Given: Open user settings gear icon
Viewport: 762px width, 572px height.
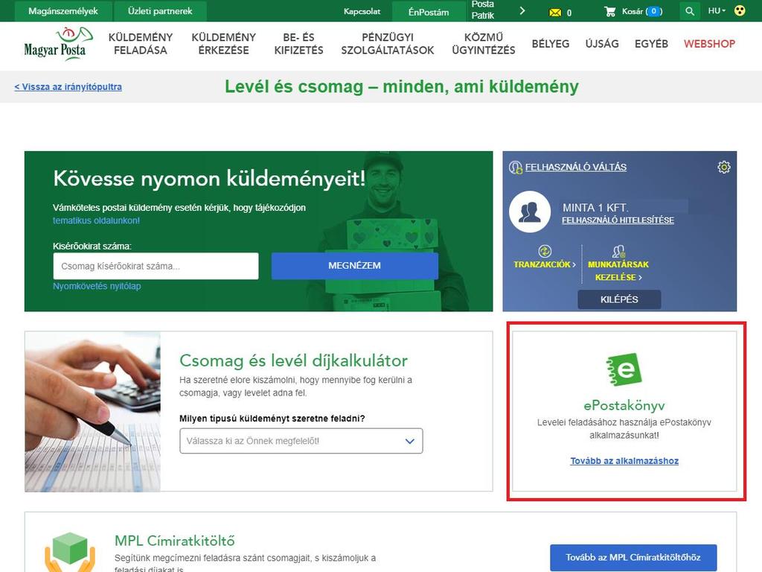Looking at the screenshot, I should (x=723, y=167).
